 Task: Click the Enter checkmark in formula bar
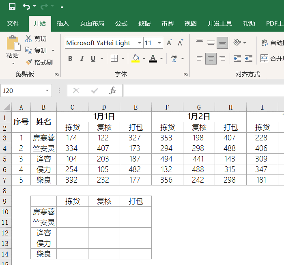(95, 90)
